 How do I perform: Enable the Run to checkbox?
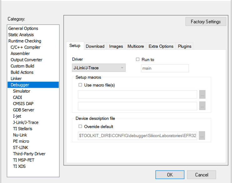(138, 60)
